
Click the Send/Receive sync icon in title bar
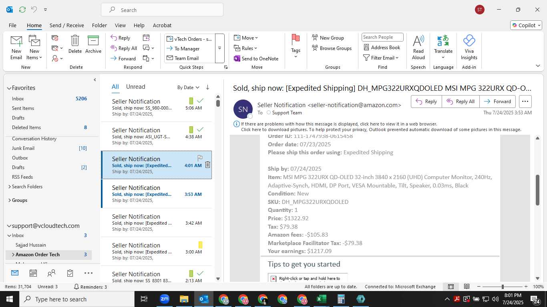click(22, 10)
